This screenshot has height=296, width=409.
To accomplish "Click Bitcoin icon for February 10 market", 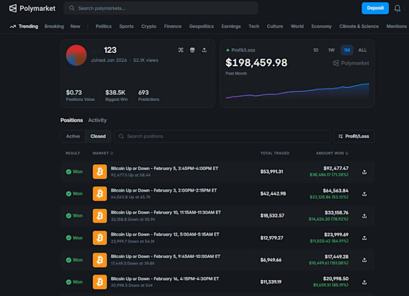I will 100,215.
